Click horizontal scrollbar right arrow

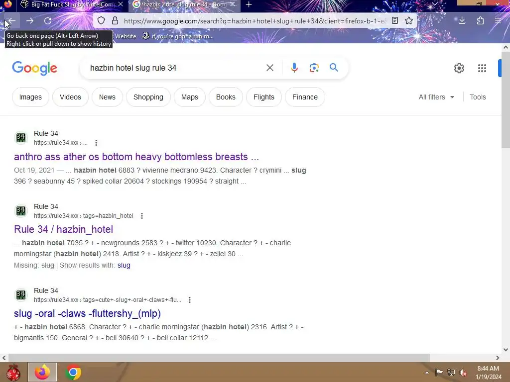click(498, 358)
